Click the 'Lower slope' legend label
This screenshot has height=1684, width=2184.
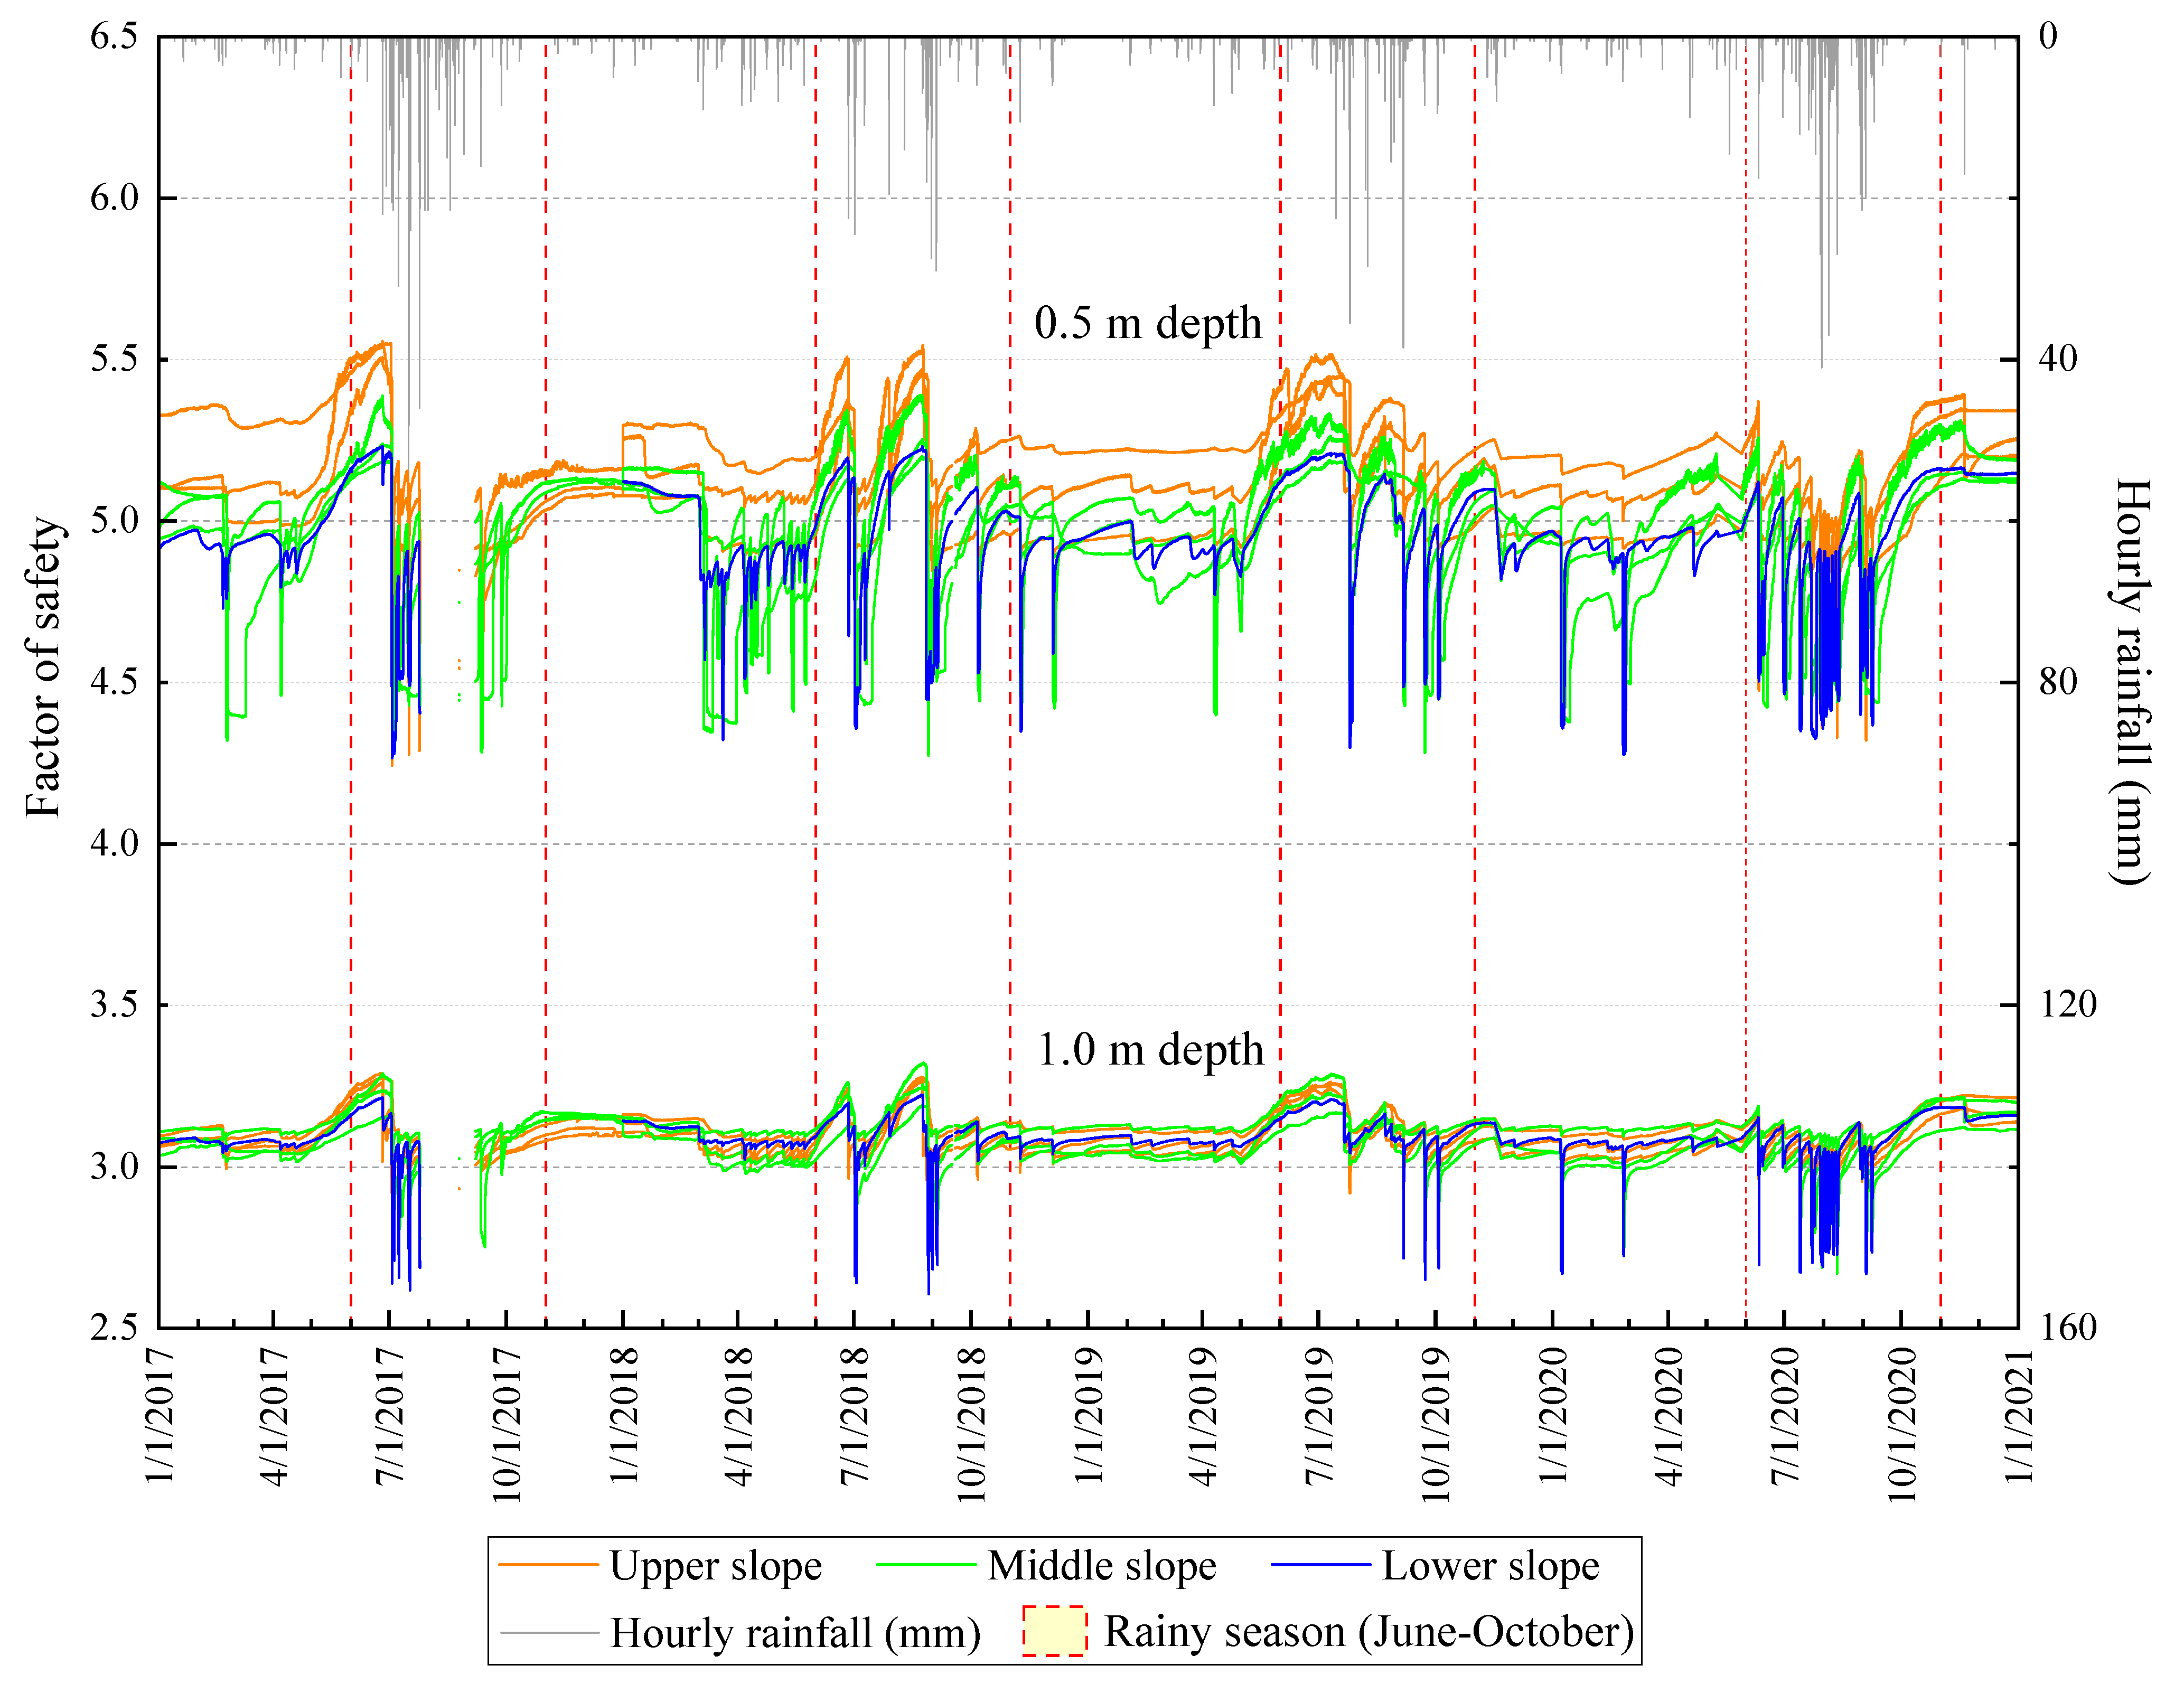(x=1490, y=1566)
